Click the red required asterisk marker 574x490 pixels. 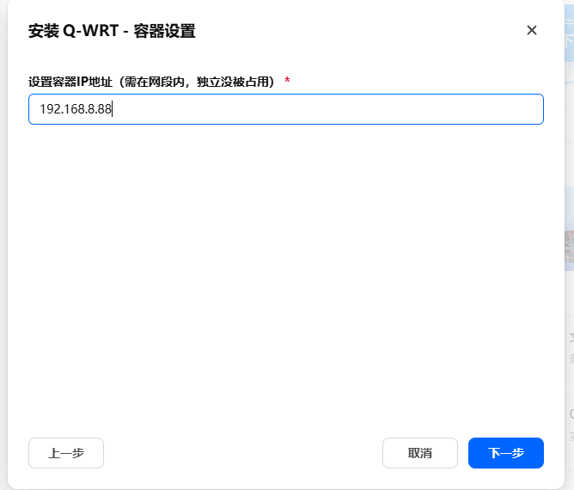point(287,81)
